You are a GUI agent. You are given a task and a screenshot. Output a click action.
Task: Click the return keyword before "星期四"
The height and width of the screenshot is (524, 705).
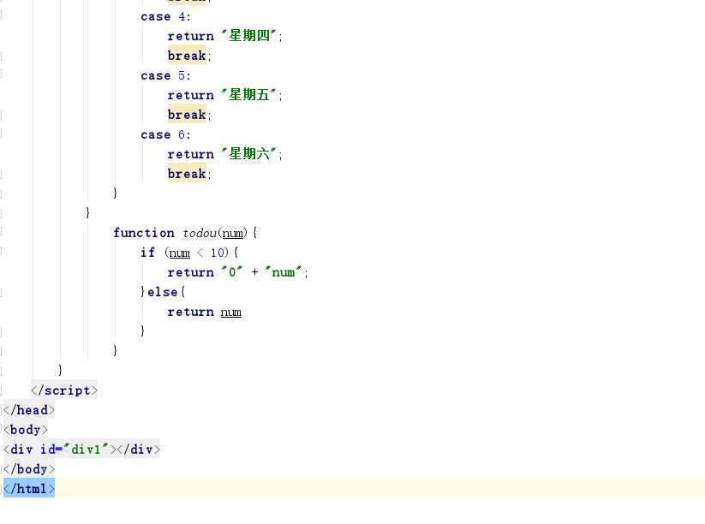pyautogui.click(x=191, y=37)
